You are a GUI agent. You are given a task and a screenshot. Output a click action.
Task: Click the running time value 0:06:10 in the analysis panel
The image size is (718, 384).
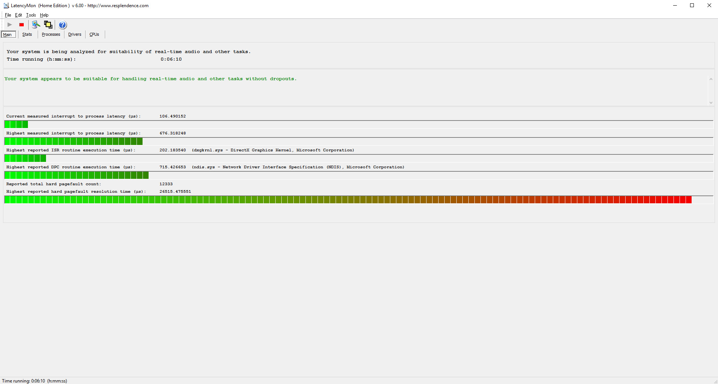(x=171, y=59)
